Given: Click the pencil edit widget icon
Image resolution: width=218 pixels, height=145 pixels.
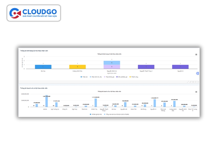Looking at the screenshot, I should pos(191,82).
